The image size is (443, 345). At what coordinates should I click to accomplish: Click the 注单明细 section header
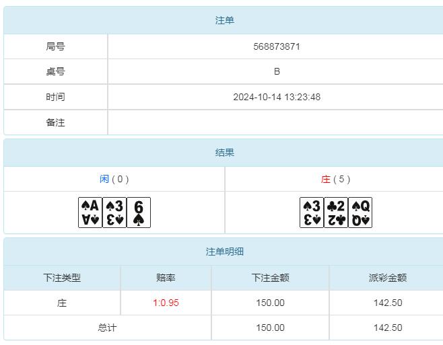[x=224, y=252]
